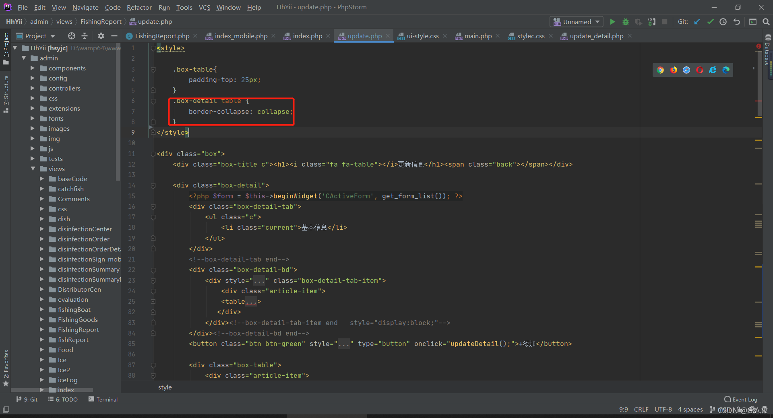Screen dimensions: 773x418
Task: Open the Search Everywhere magnifier
Action: tap(766, 22)
